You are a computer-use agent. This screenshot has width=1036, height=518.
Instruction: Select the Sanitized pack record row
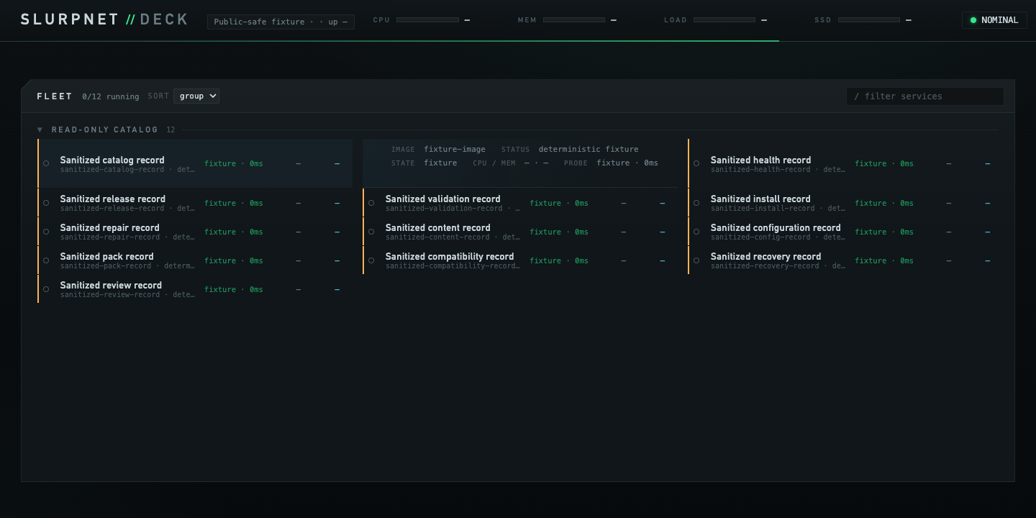click(195, 260)
